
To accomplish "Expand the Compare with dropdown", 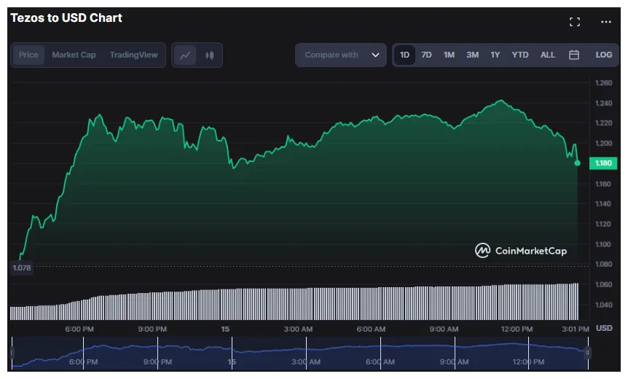I will [x=341, y=55].
